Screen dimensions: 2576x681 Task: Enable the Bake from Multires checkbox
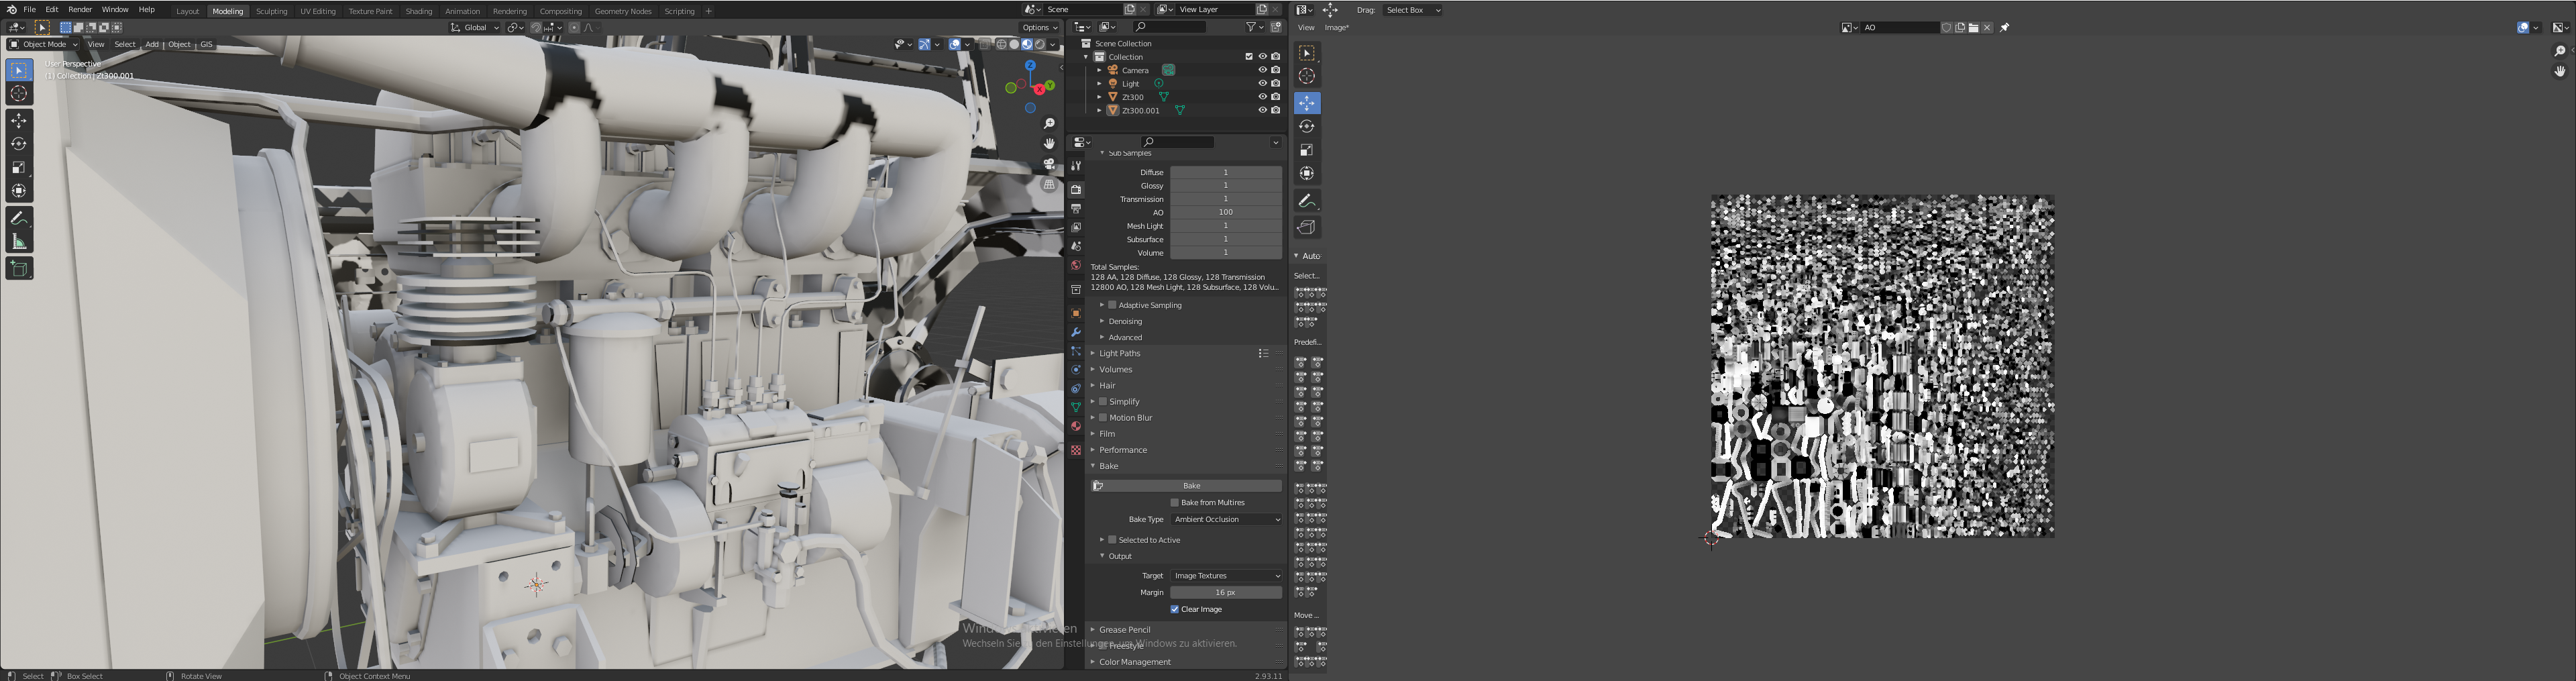click(x=1174, y=503)
